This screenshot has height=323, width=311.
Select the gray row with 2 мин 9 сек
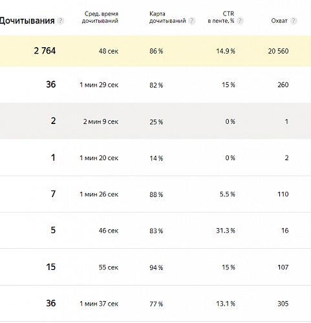click(x=155, y=121)
